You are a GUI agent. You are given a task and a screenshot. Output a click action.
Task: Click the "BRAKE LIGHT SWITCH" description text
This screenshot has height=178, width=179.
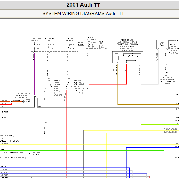(58, 88)
